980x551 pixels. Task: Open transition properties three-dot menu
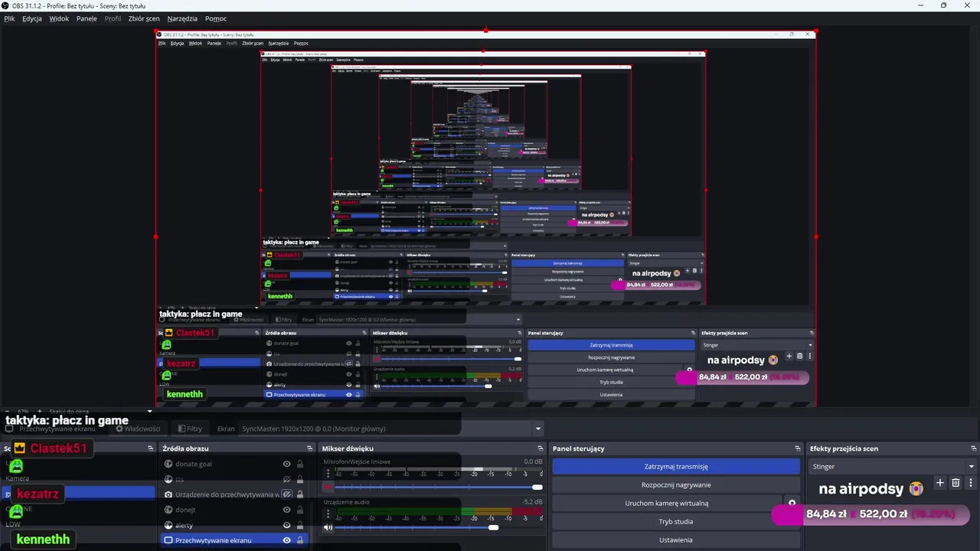(x=971, y=483)
